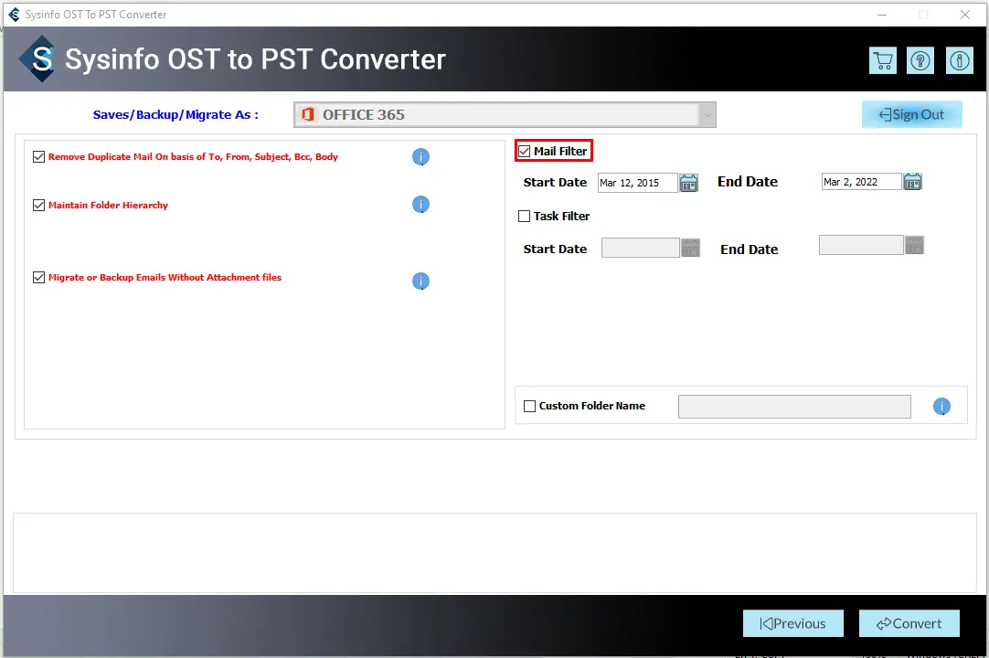Click the title bar app icon
This screenshot has width=989, height=658.
[x=14, y=14]
